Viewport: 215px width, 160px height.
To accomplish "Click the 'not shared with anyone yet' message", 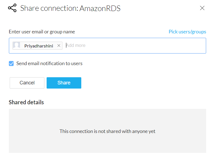I will click(107, 131).
